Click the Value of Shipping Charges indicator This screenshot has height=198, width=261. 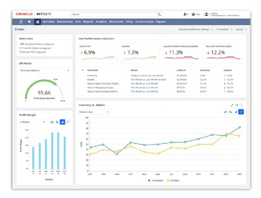(100, 88)
